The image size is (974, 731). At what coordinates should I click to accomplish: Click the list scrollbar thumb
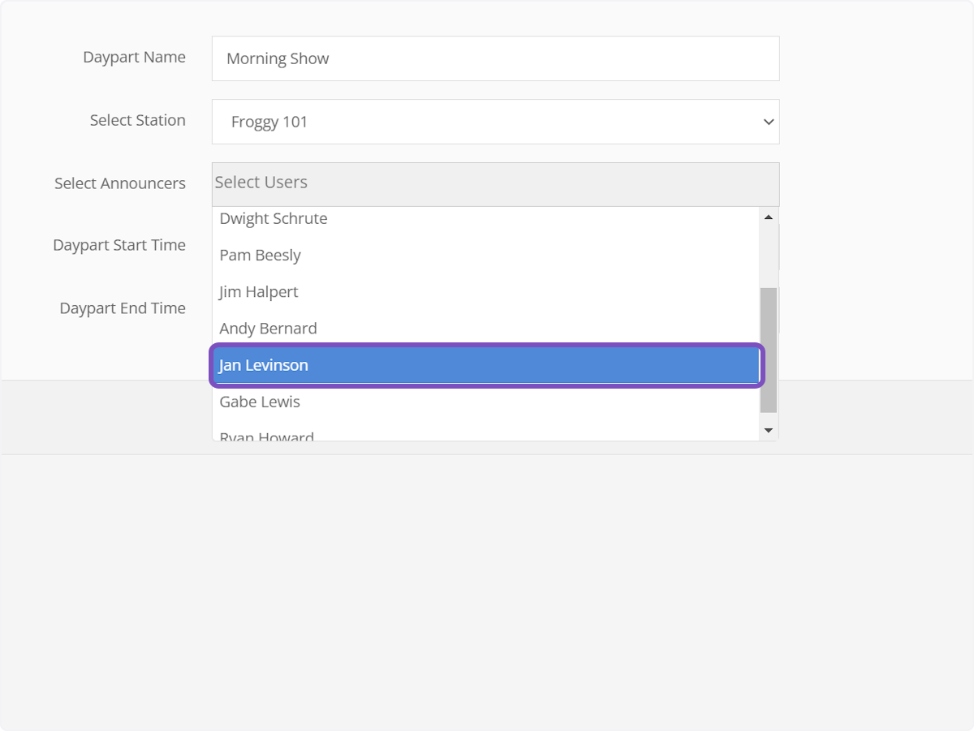click(768, 349)
